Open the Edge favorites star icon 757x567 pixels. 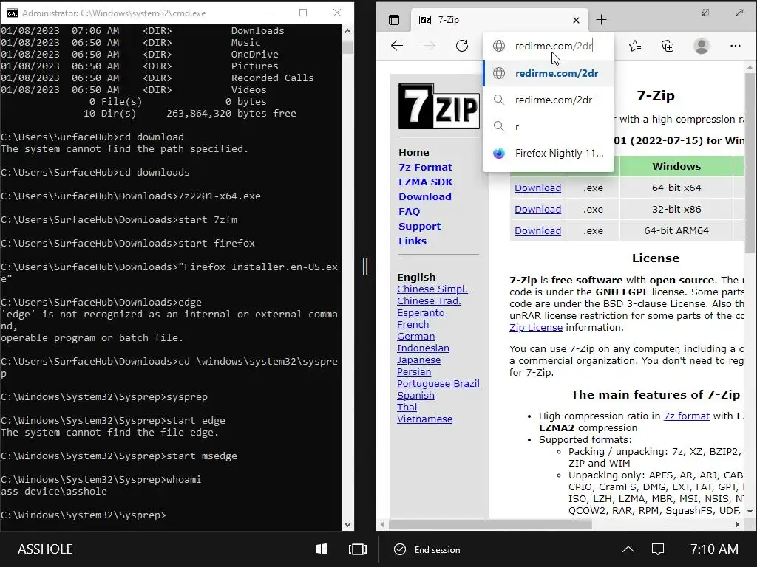[x=635, y=46]
